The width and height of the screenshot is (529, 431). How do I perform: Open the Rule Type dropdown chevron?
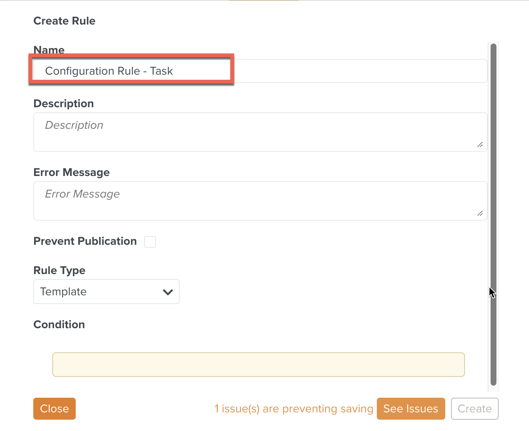pyautogui.click(x=168, y=292)
